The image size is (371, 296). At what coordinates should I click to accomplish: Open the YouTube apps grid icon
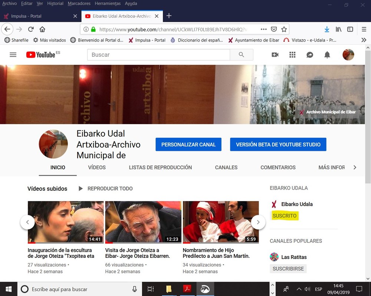[292, 55]
